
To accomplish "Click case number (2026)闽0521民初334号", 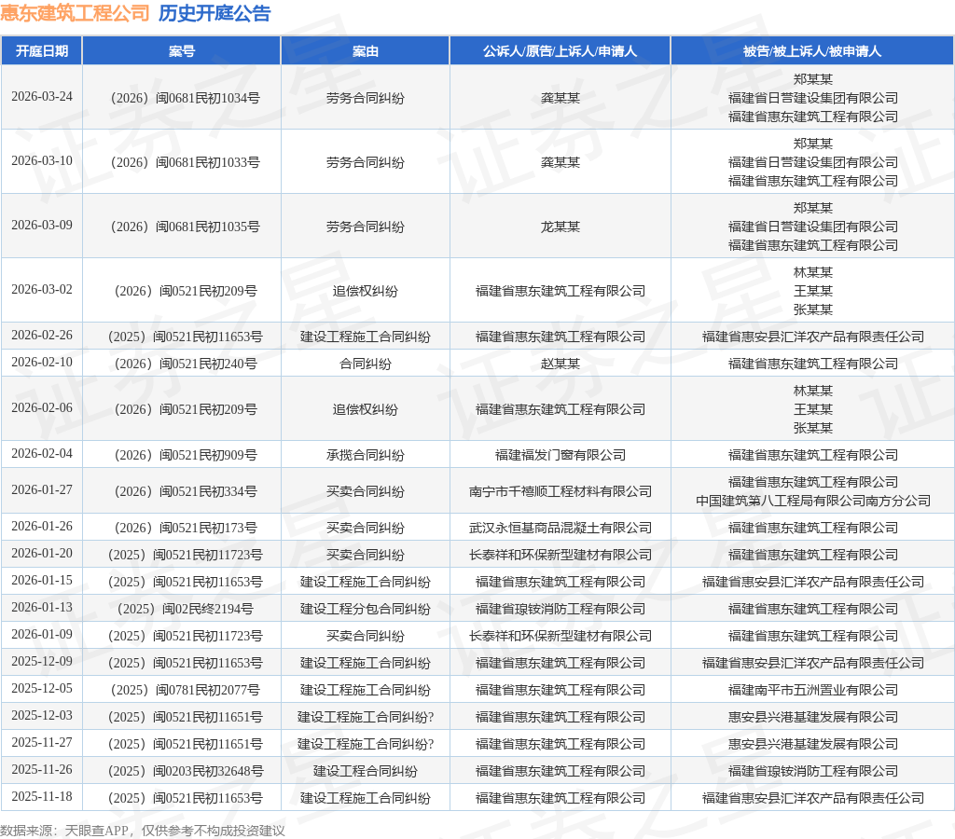I will coord(186,492).
